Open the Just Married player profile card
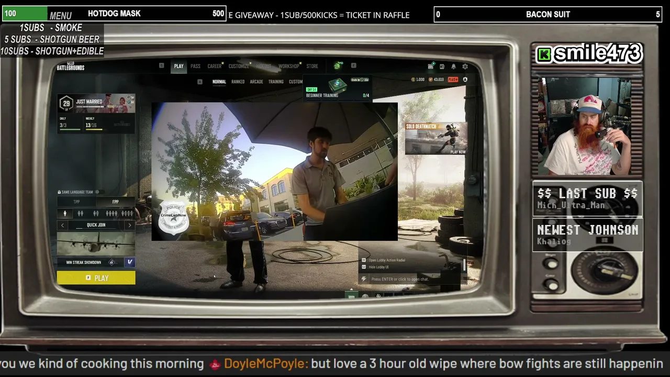The width and height of the screenshot is (670, 377). point(96,104)
